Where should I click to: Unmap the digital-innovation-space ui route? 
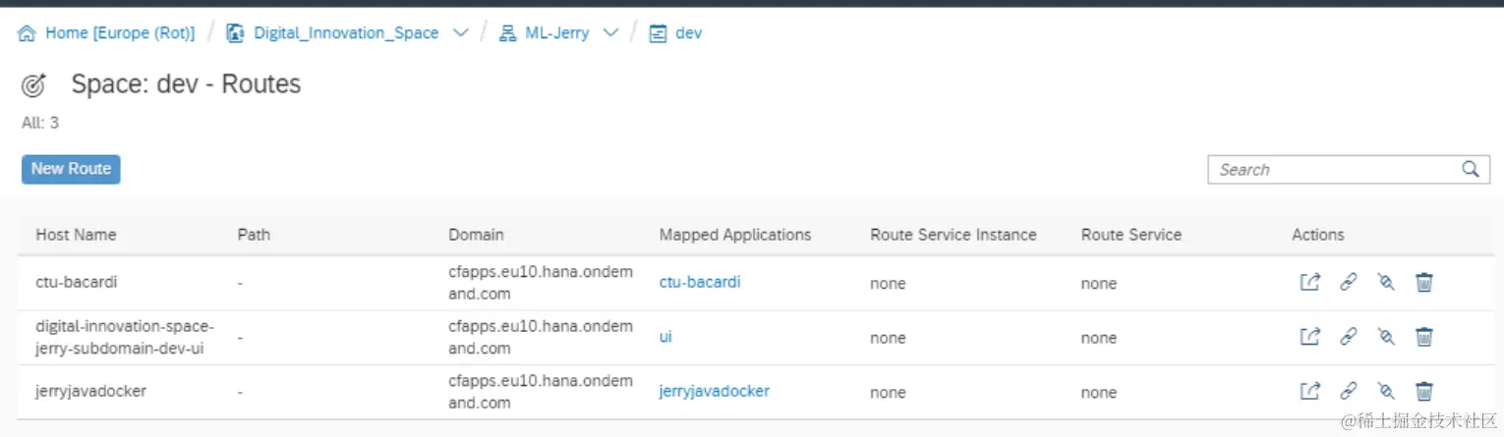[1386, 337]
